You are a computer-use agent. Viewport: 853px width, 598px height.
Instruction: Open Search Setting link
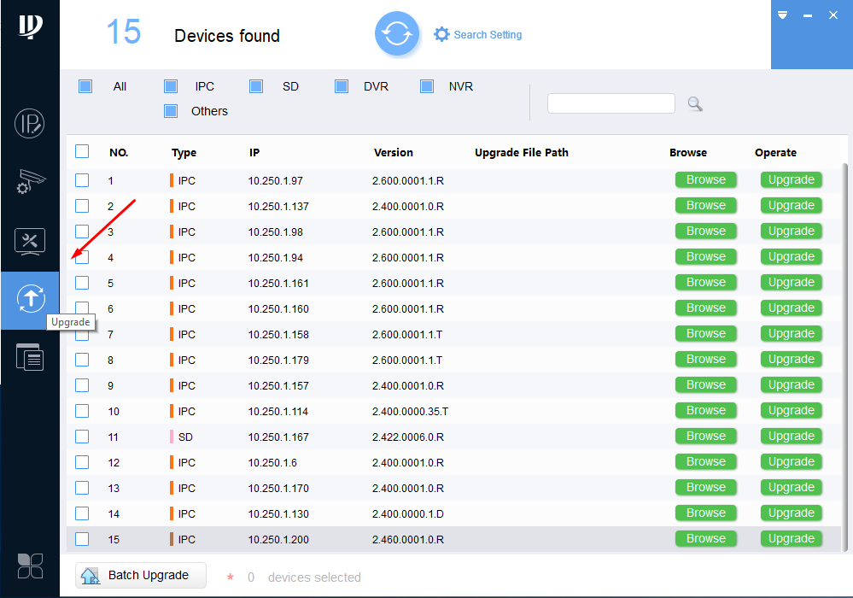click(488, 35)
